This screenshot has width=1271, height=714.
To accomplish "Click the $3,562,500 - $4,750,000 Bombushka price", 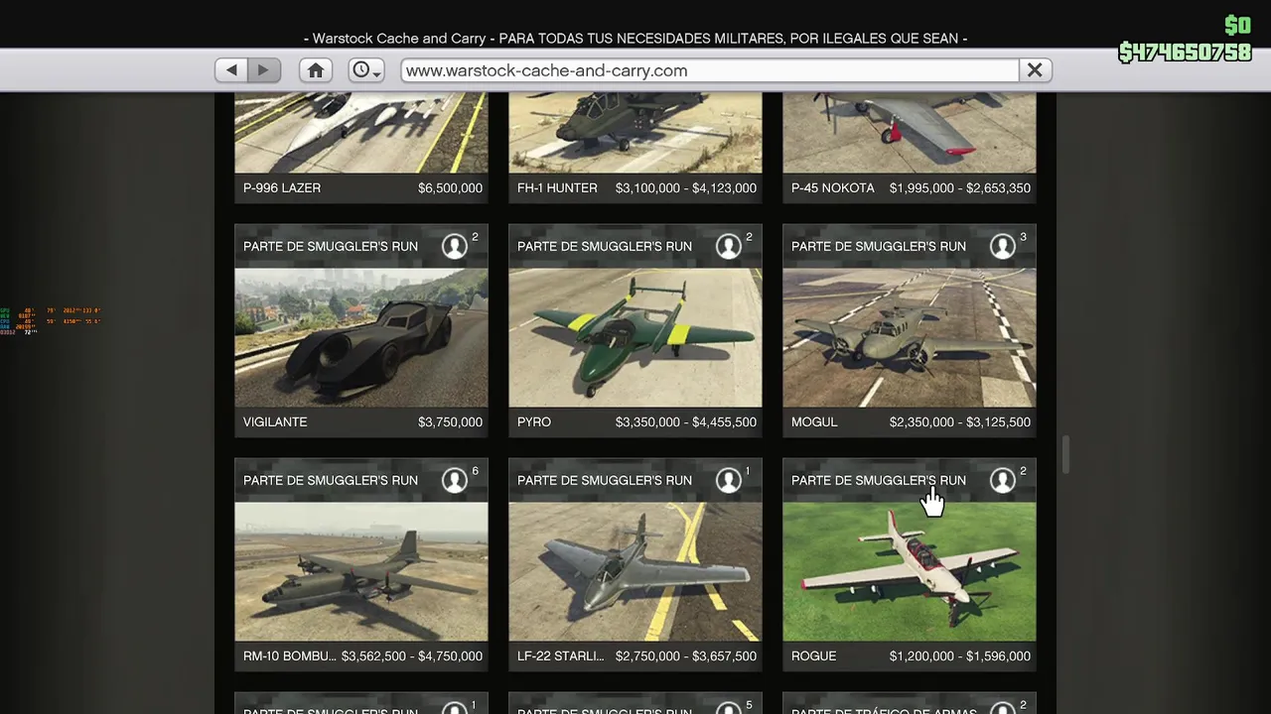I will pos(412,655).
